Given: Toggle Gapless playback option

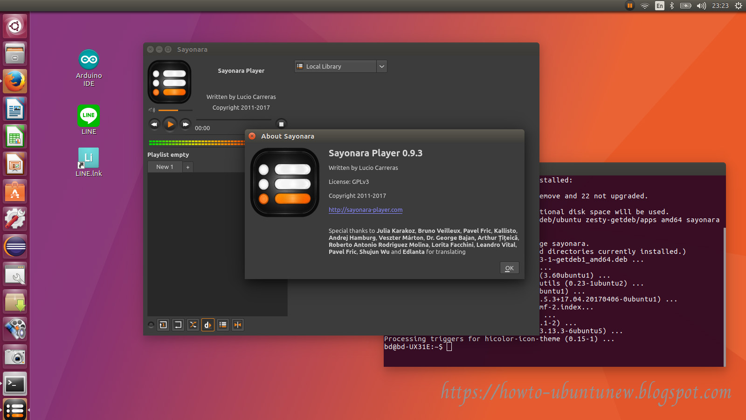Looking at the screenshot, I should tap(238, 325).
